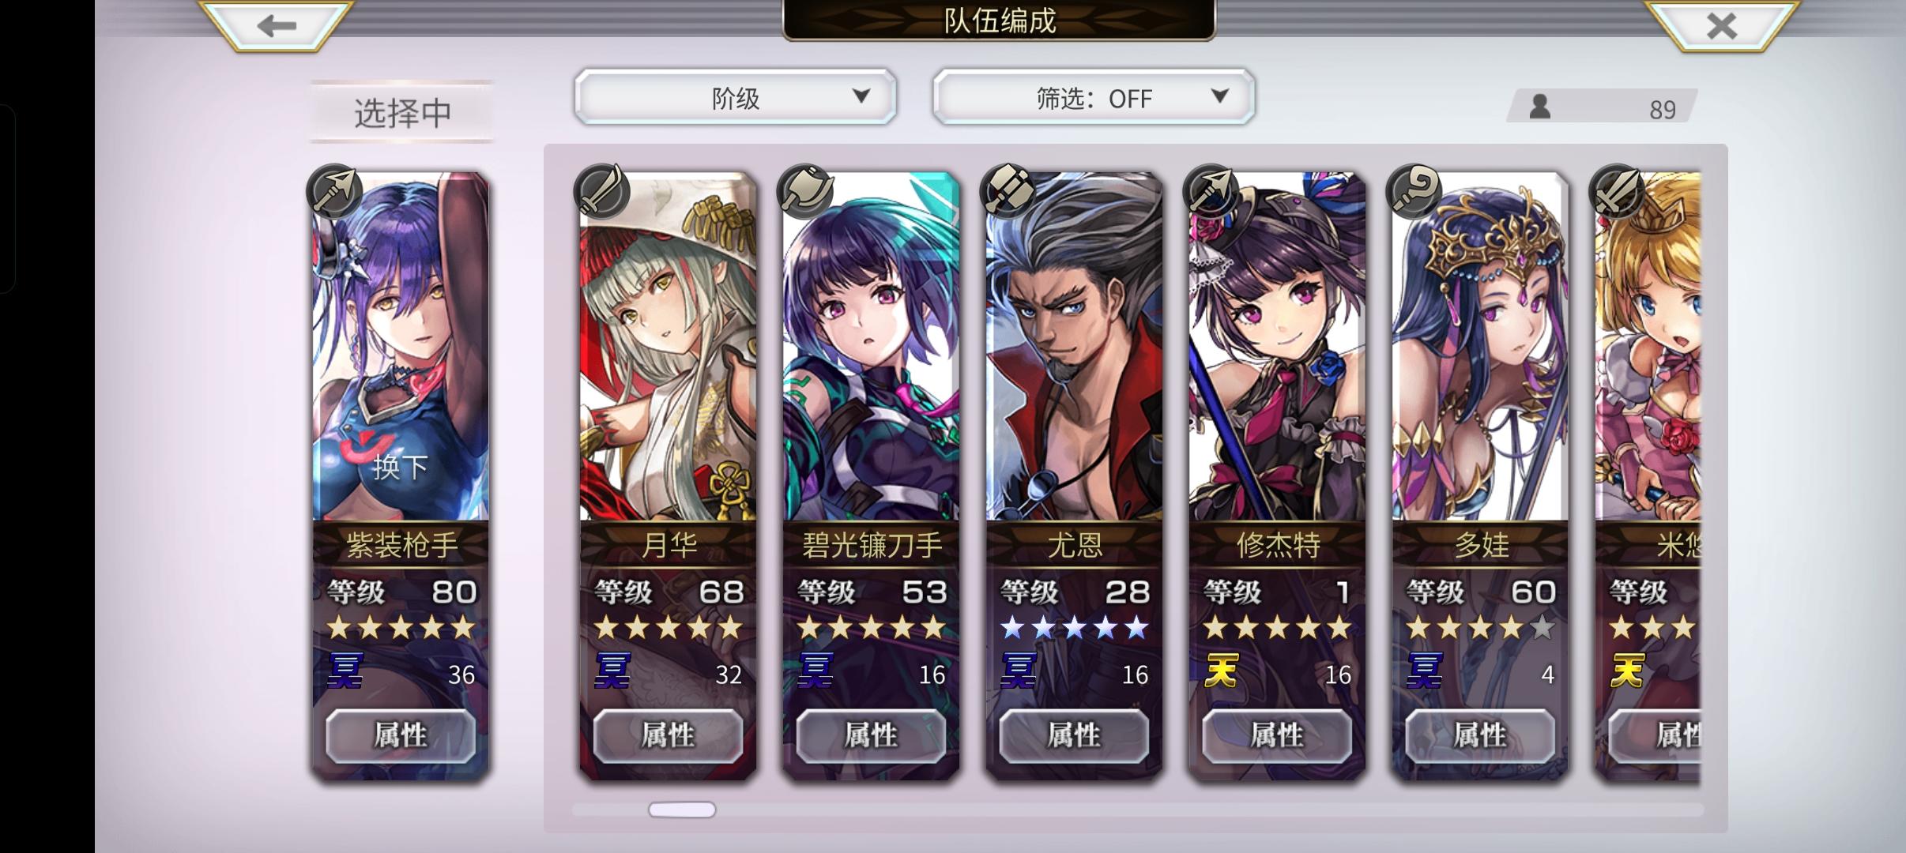Click the horizontal scrollbar thumb below the cards
This screenshot has width=1906, height=853.
[x=682, y=810]
